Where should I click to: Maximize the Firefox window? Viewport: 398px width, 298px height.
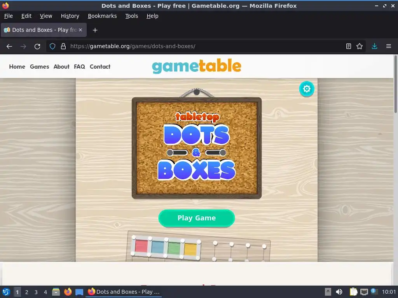coord(385,5)
